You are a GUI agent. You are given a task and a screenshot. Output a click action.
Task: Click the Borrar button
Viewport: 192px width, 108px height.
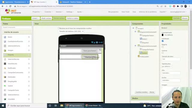(x=152, y=92)
